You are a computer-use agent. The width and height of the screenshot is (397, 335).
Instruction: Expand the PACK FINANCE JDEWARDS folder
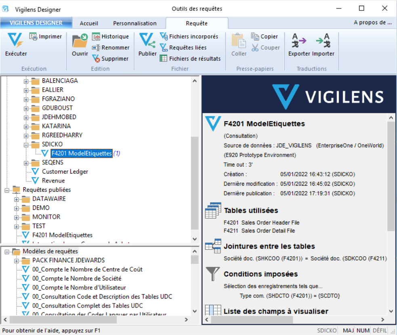coord(17,261)
